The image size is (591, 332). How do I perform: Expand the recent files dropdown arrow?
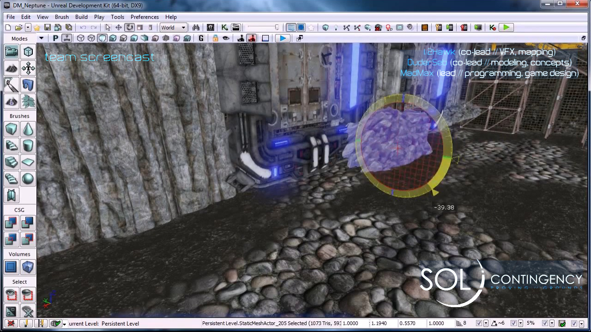click(28, 28)
